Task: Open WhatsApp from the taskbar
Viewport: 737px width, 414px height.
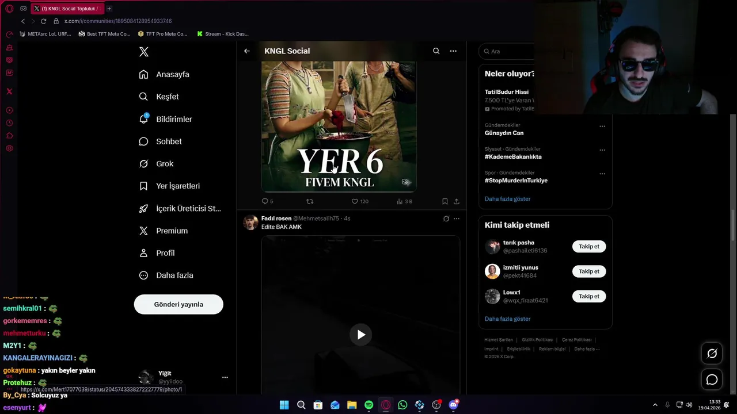Action: pyautogui.click(x=402, y=405)
